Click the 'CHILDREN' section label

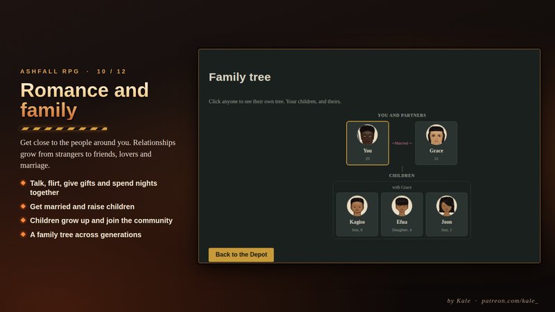click(x=402, y=175)
